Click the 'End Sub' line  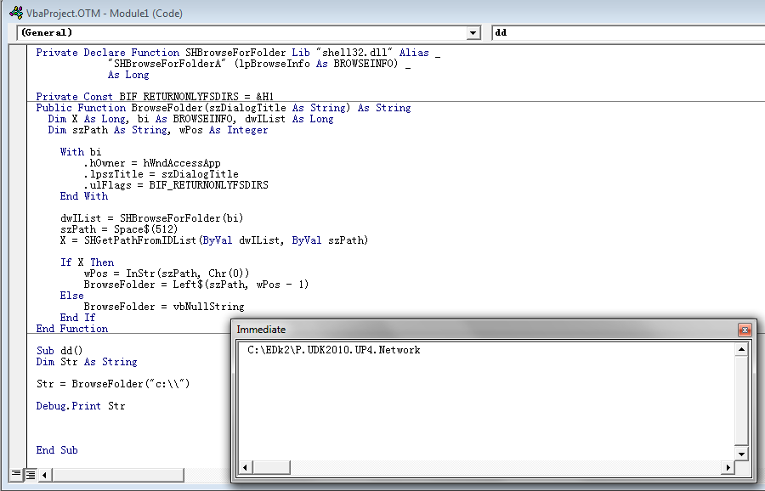coord(57,450)
